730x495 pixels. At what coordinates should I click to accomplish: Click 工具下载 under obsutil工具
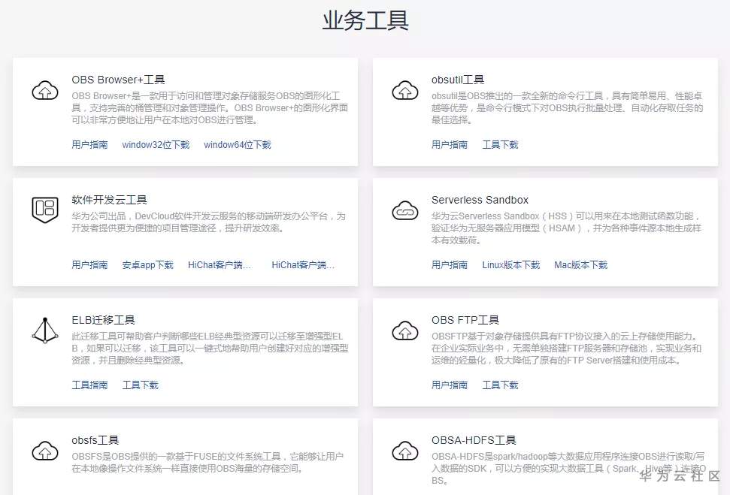(x=501, y=145)
